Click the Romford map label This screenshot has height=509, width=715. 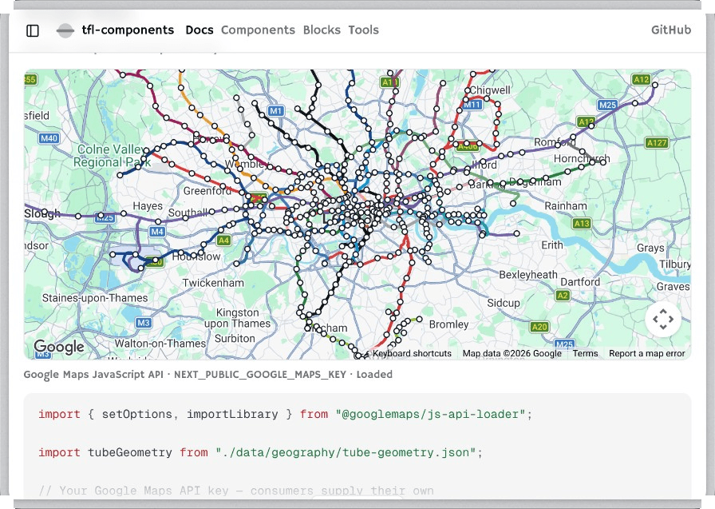tap(555, 142)
